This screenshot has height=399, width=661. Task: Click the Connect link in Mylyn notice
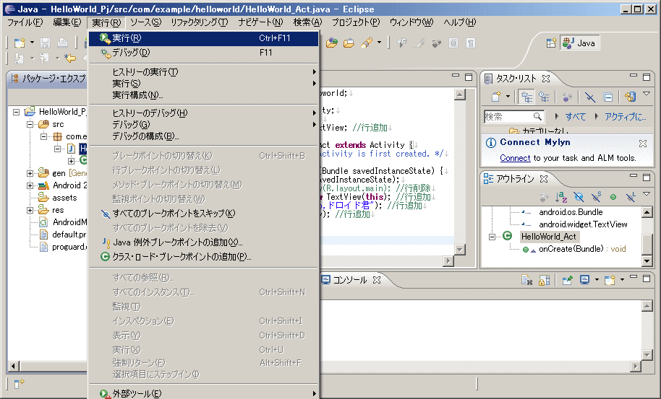(515, 158)
